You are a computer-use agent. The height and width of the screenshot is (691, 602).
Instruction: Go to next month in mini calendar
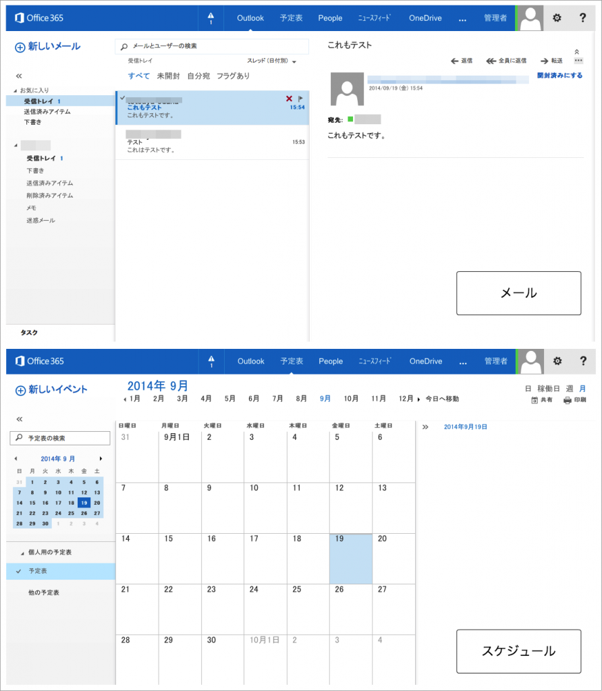point(101,459)
